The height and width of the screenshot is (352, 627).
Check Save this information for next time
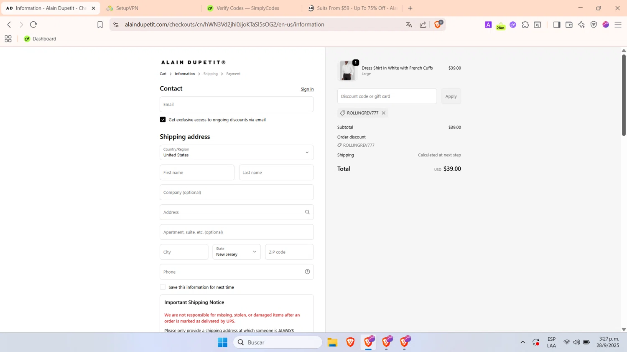coord(163,287)
